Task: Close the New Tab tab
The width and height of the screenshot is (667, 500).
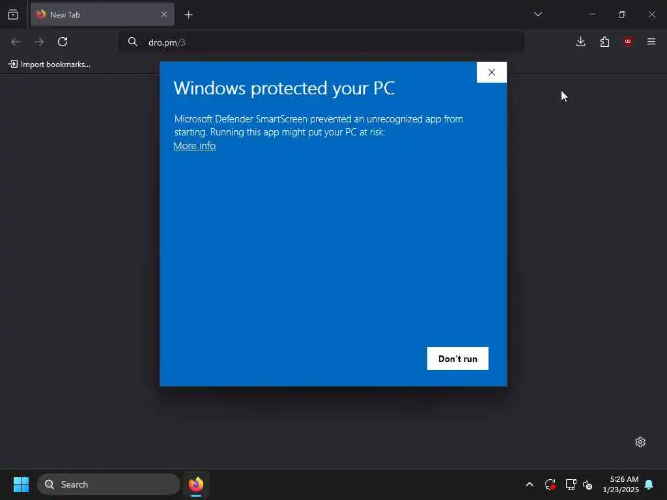Action: click(164, 14)
